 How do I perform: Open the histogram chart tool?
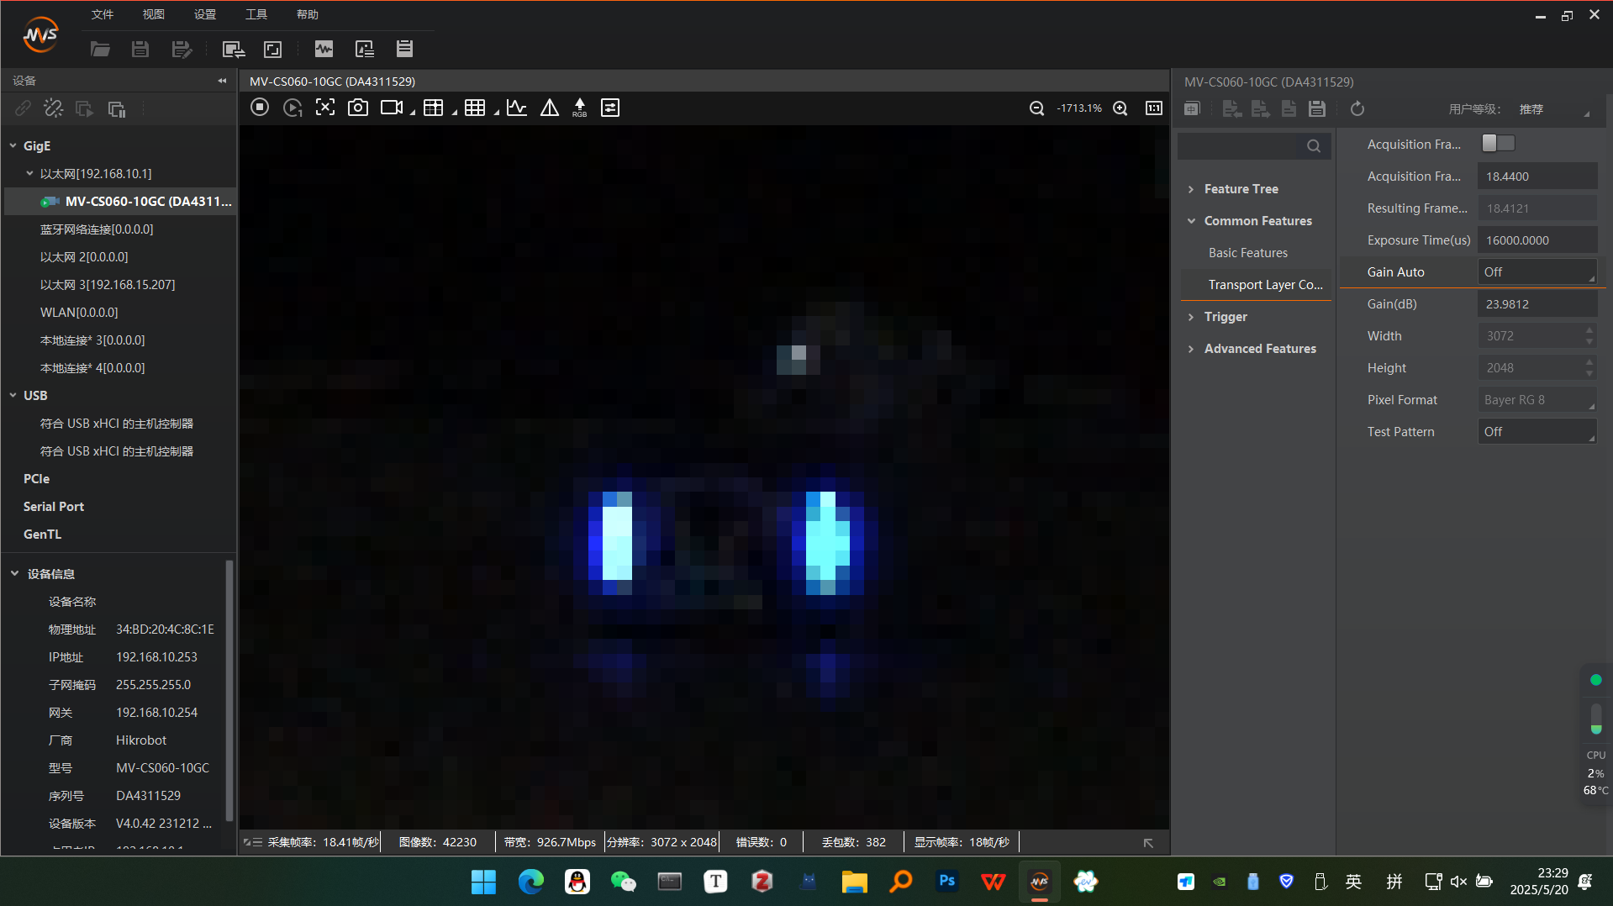[x=517, y=108]
